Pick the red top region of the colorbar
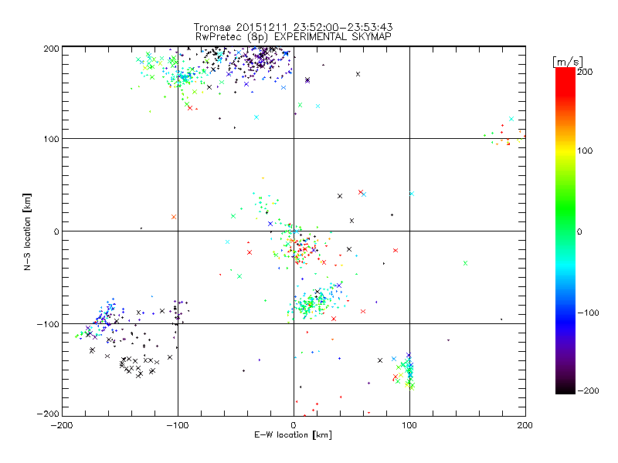The height and width of the screenshot is (463, 618). tap(565, 81)
